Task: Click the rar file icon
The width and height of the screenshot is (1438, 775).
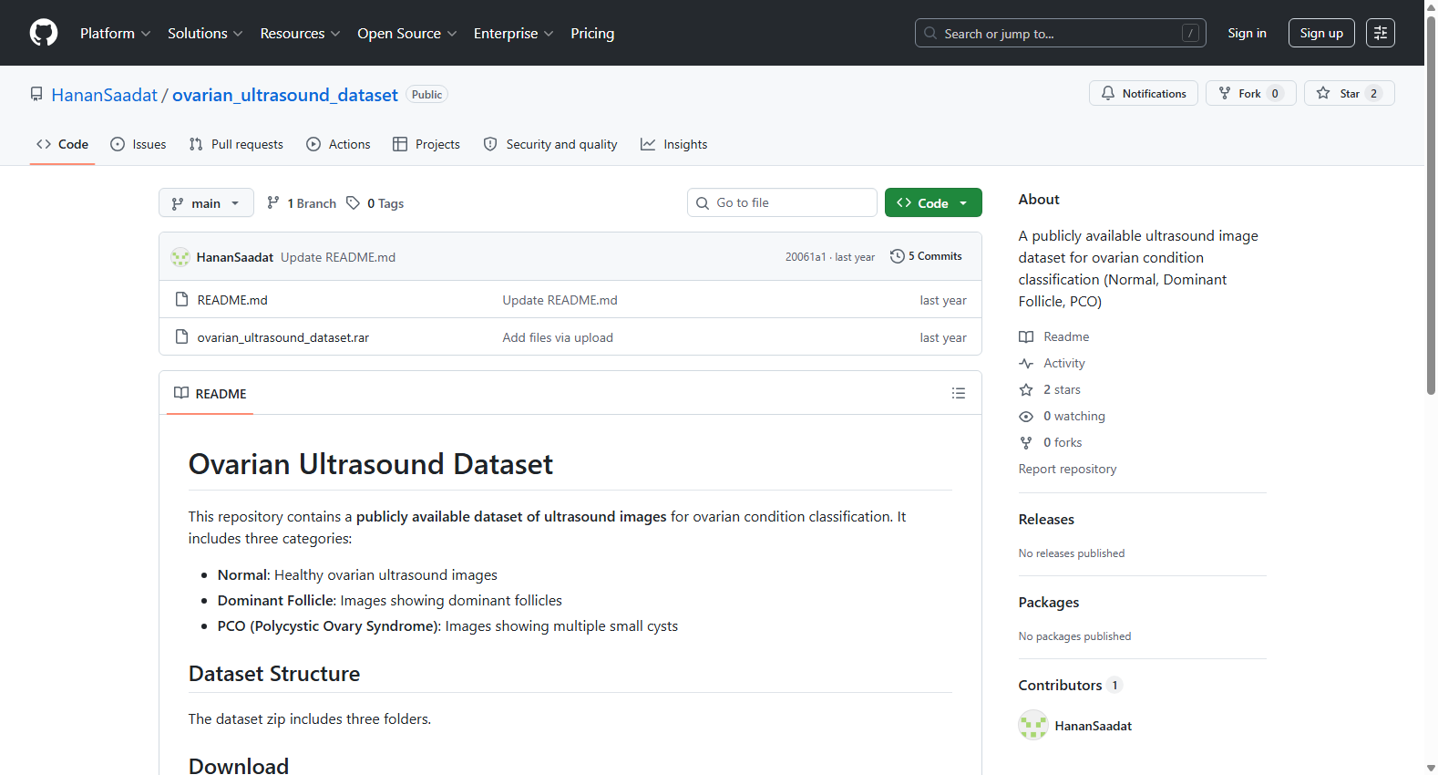Action: point(181,336)
